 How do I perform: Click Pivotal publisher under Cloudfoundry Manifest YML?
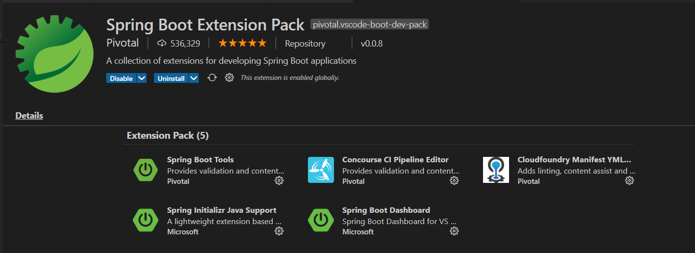[529, 181]
